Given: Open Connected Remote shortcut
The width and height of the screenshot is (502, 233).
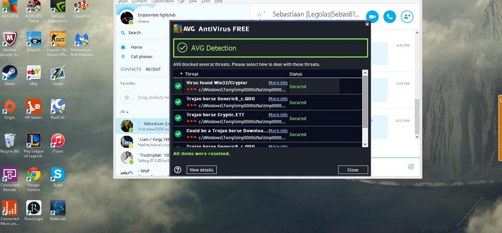Looking at the screenshot, I should click(x=10, y=179).
